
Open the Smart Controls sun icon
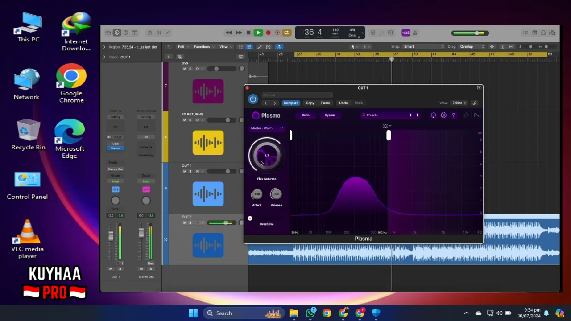point(150,33)
